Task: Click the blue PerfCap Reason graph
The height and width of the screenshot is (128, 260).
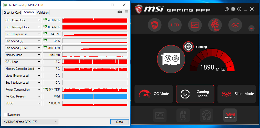Action: [95, 96]
